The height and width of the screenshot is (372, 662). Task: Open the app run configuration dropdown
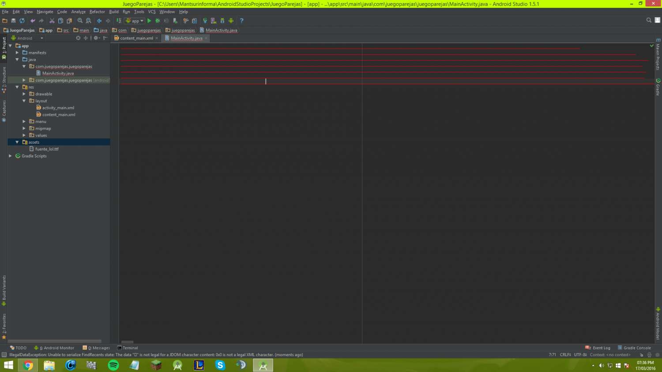click(x=135, y=21)
